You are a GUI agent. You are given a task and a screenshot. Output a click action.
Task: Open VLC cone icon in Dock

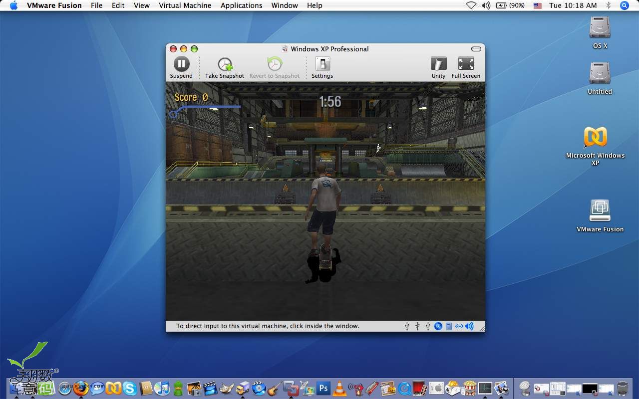pyautogui.click(x=339, y=388)
